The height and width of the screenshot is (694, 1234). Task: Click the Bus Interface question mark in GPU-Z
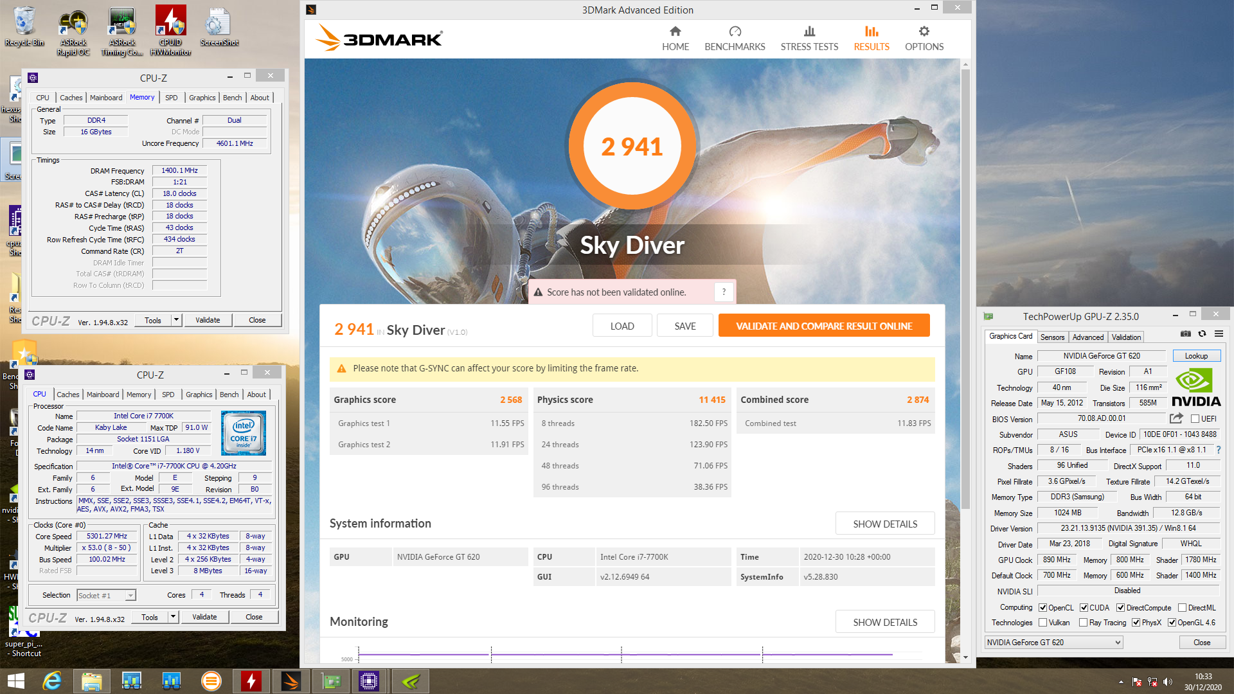point(1219,450)
